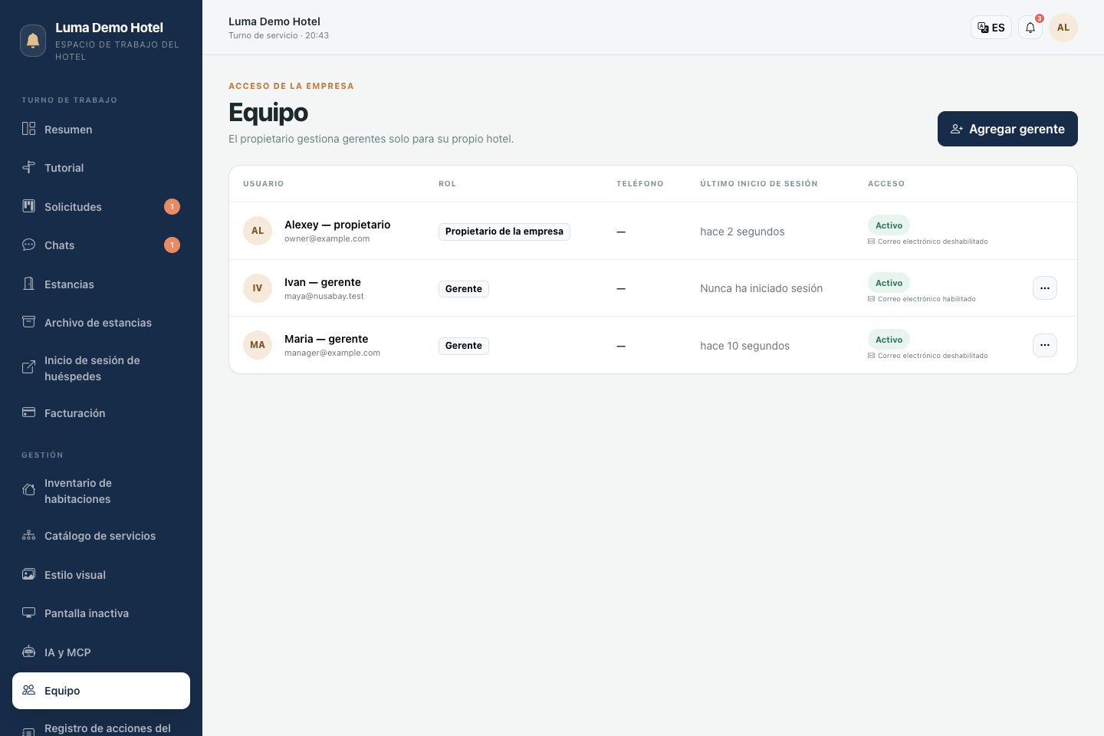Click the Pantalla inactiva monitor icon
This screenshot has height=736, width=1104.
point(28,613)
